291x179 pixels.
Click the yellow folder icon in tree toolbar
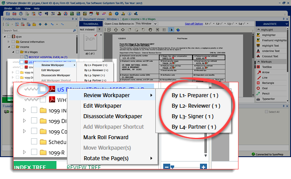[34, 25]
